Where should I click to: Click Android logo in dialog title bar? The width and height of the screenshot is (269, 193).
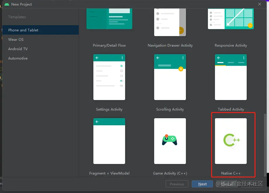coord(7,4)
